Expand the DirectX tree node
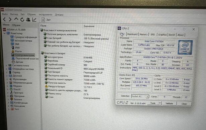This screenshot has height=130, width=206. pos(8,89)
